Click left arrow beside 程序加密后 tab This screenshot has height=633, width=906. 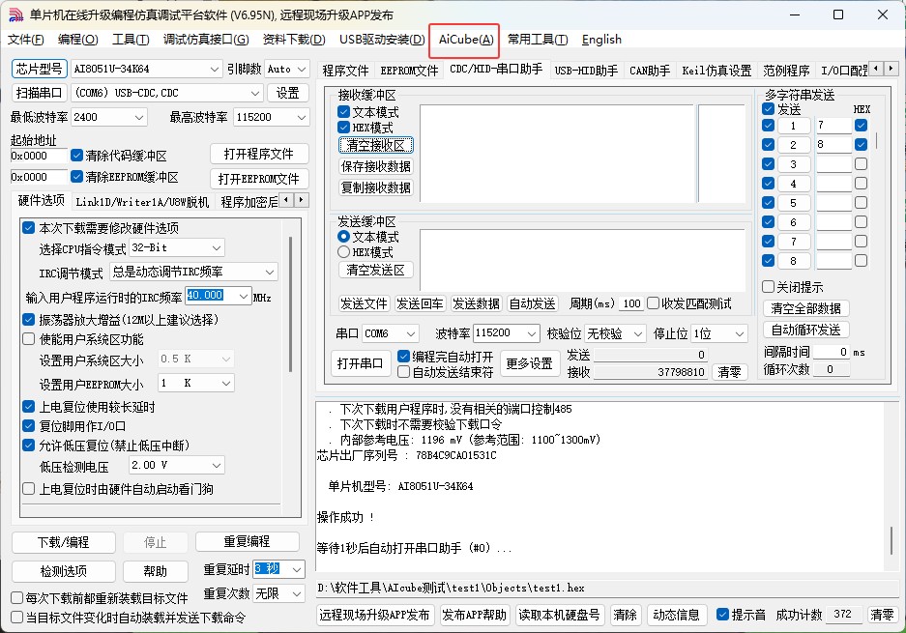[x=287, y=200]
